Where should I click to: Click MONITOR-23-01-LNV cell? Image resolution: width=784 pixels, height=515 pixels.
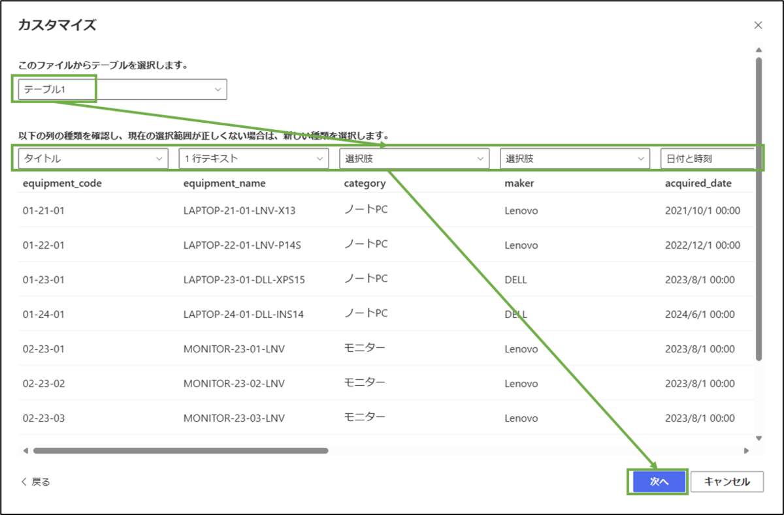[234, 349]
